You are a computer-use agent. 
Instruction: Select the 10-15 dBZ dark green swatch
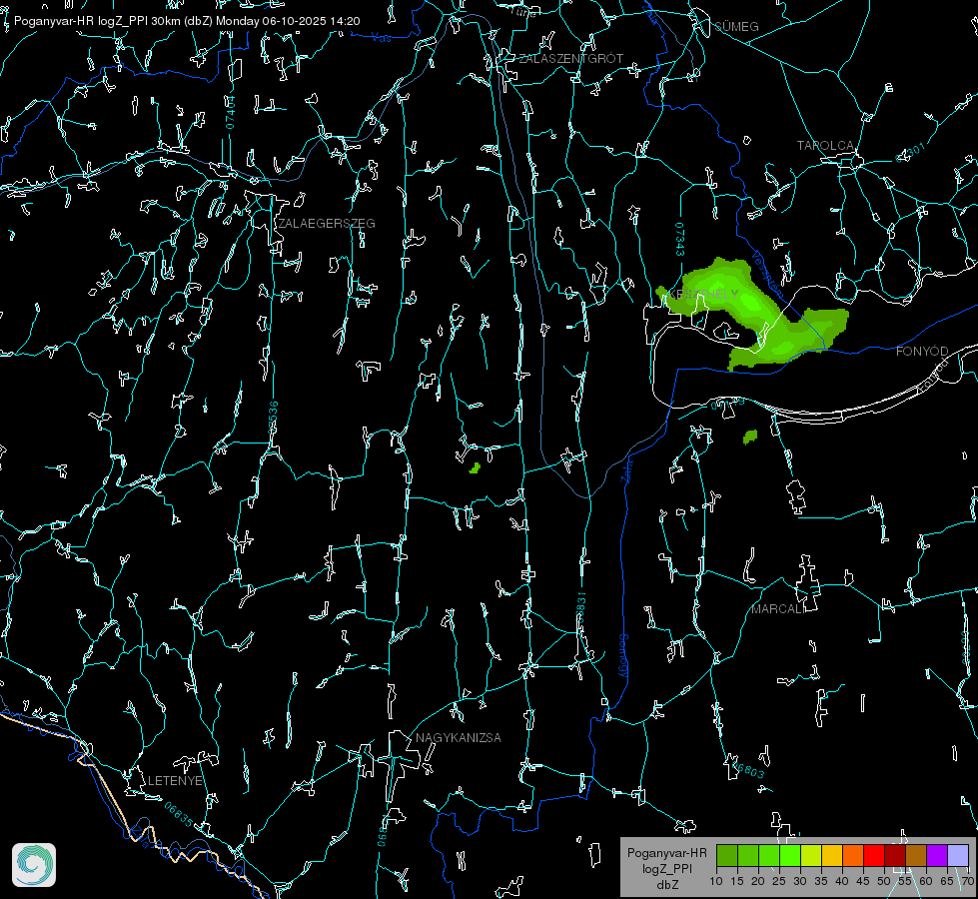point(727,855)
